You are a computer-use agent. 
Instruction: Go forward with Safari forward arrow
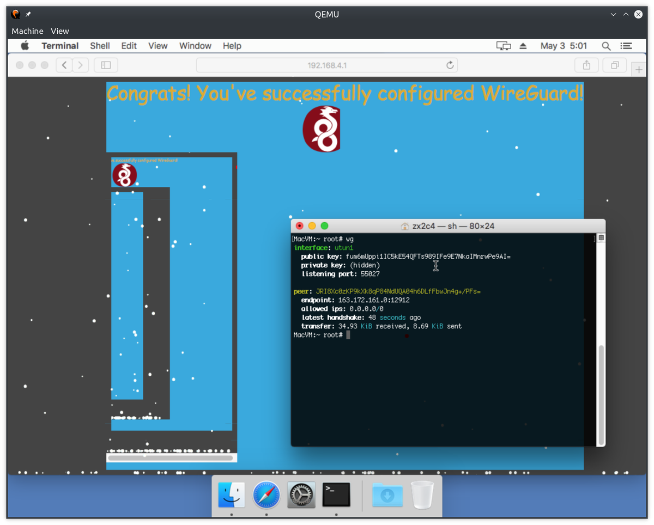point(80,65)
